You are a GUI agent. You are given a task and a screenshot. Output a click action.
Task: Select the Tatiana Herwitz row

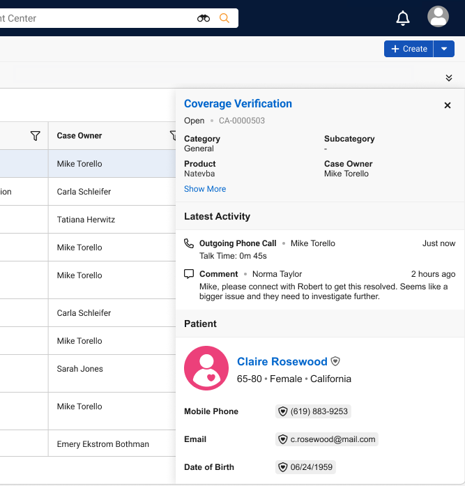[88, 220]
